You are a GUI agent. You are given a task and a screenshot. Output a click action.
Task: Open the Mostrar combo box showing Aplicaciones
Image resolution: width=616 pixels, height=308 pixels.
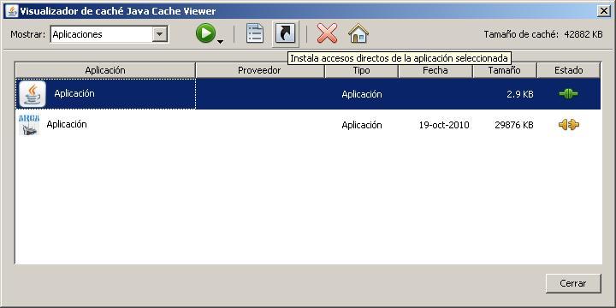[110, 34]
